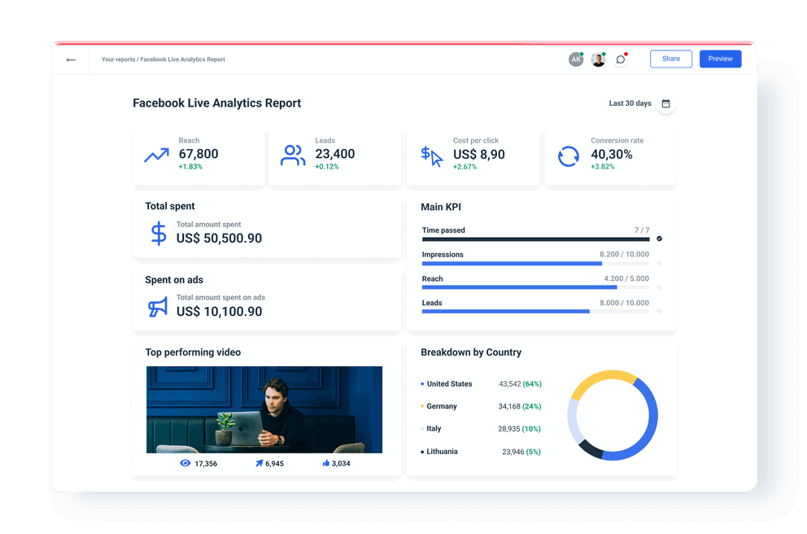The height and width of the screenshot is (534, 807).
Task: Click the Spent on ads megaphone icon
Action: [158, 306]
